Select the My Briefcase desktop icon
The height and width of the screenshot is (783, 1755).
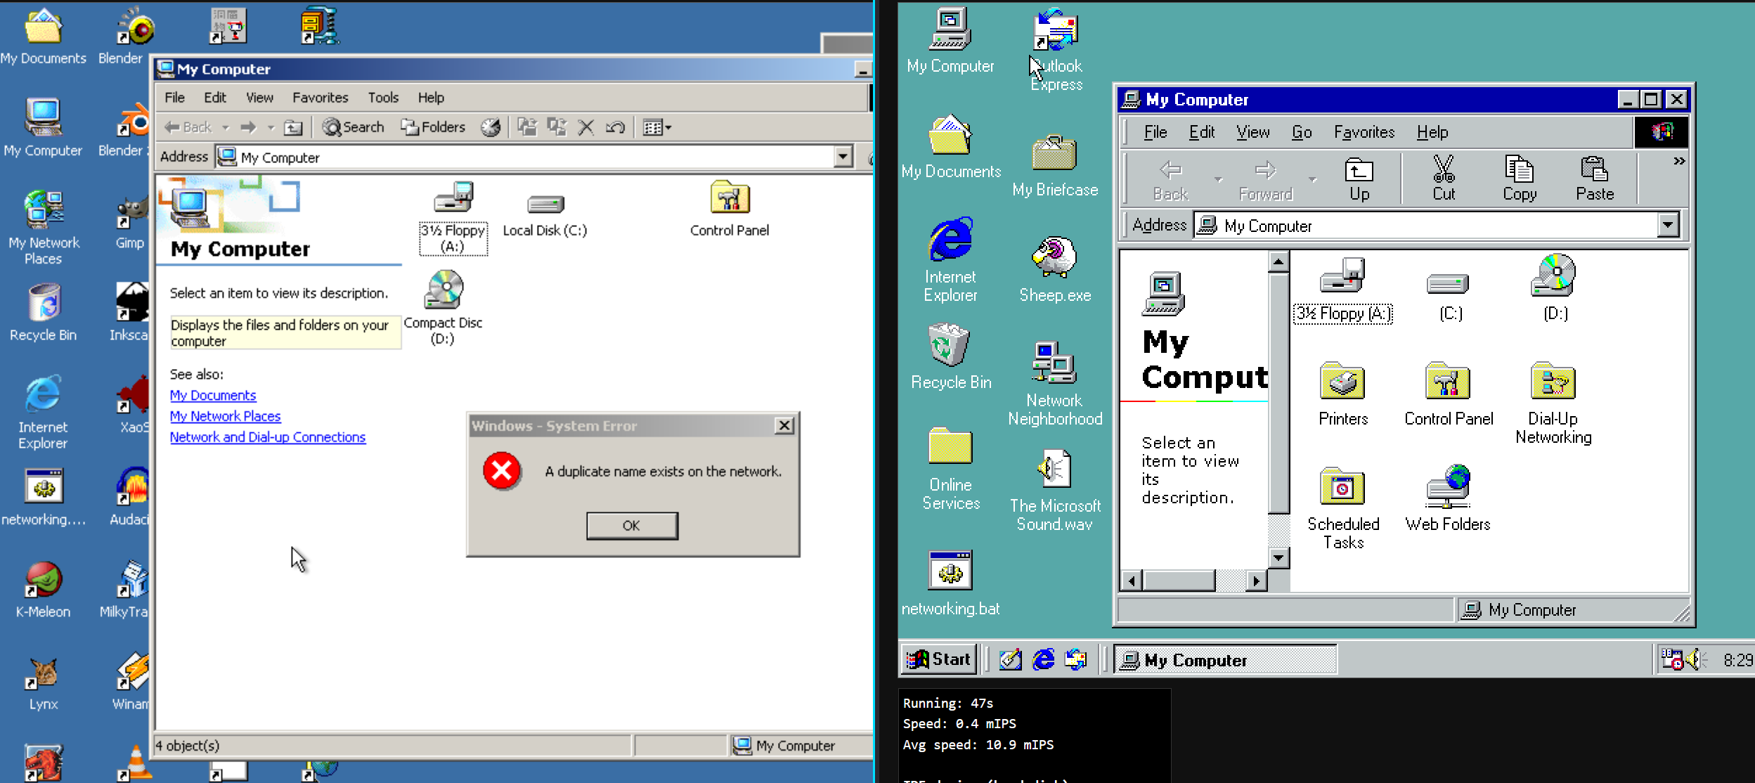pyautogui.click(x=1055, y=165)
